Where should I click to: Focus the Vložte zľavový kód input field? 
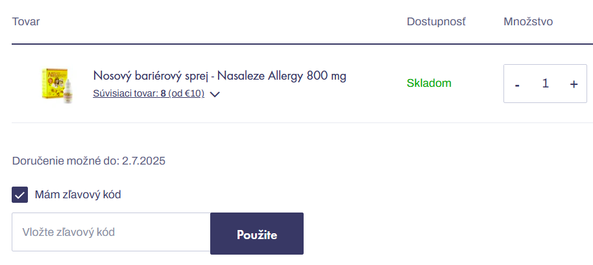pos(111,232)
